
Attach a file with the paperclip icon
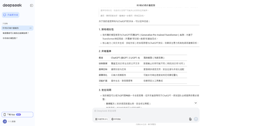coord(190,119)
